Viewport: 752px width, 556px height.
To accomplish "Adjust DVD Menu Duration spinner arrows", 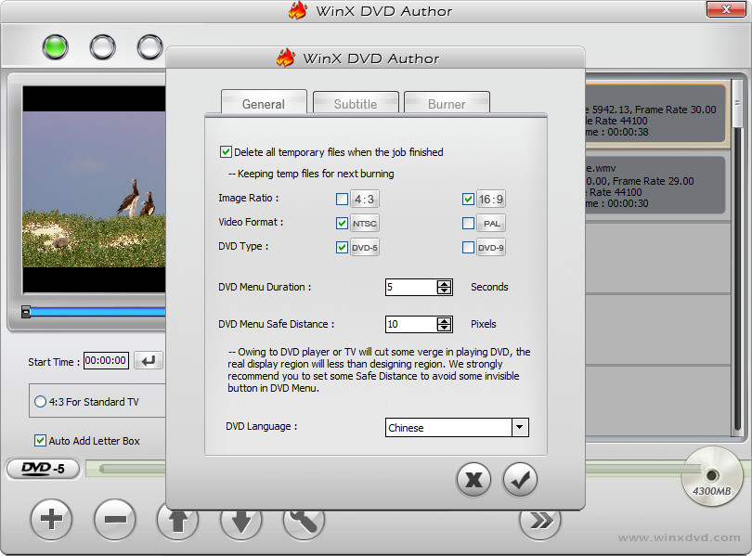I will (x=444, y=287).
